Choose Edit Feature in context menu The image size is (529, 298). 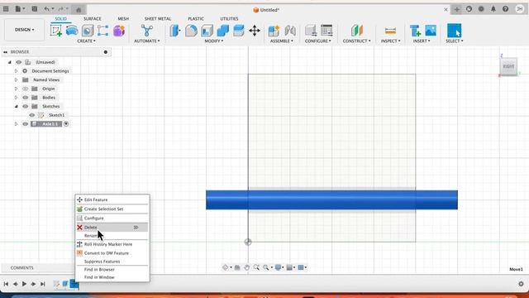tap(112, 199)
